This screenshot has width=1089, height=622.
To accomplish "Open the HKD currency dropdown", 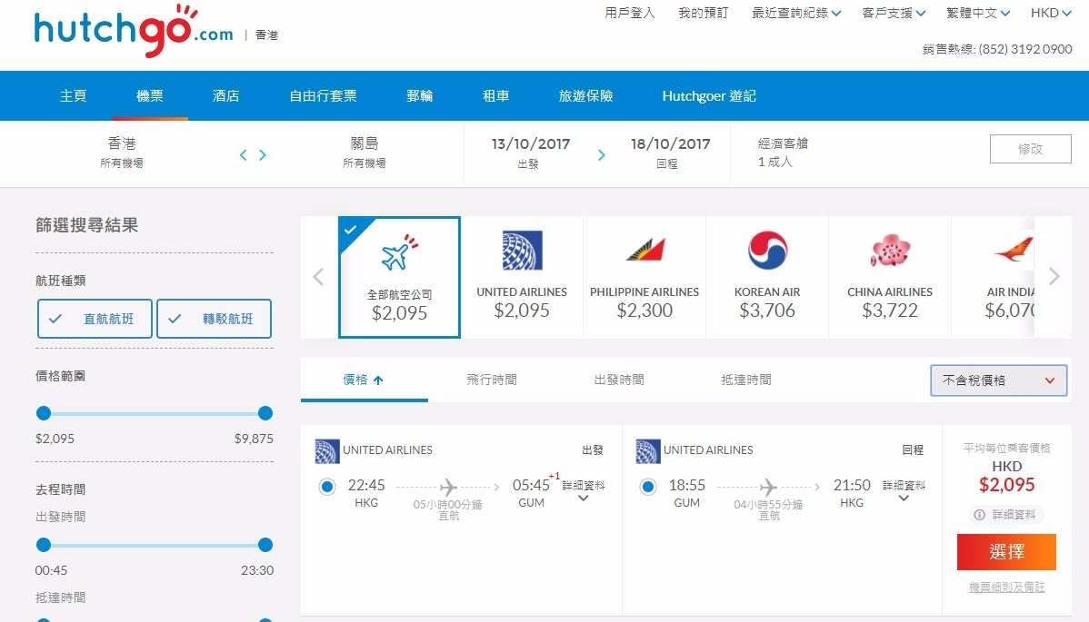I will [1051, 13].
